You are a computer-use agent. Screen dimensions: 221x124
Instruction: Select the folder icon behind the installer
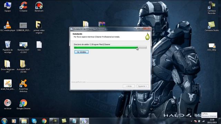coord(86,24)
